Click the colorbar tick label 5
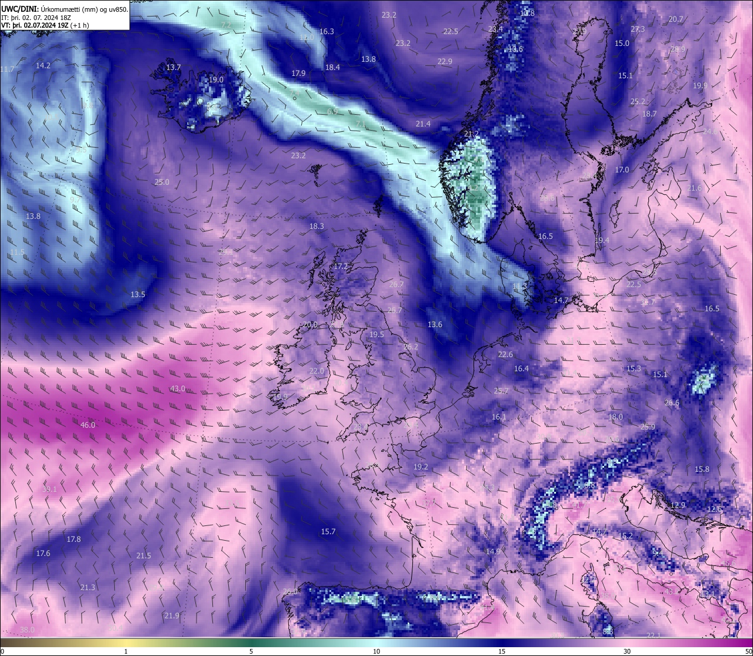 click(251, 651)
